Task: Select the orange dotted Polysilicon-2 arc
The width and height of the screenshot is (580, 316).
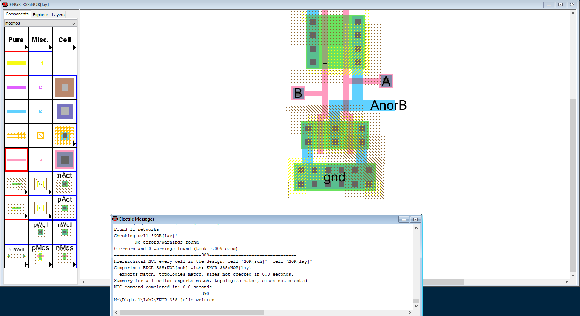Action: pyautogui.click(x=16, y=135)
